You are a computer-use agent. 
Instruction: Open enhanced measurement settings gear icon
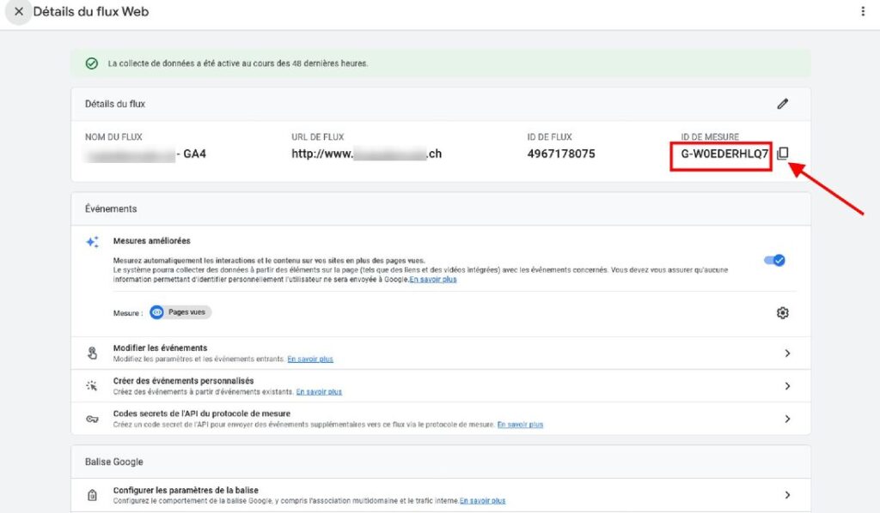tap(782, 313)
